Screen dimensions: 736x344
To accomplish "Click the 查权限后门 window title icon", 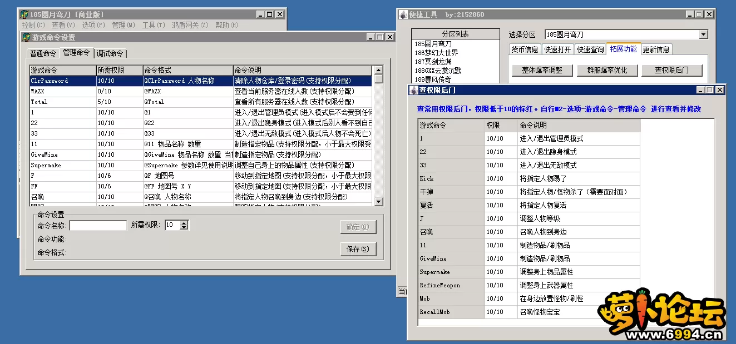I will click(413, 89).
